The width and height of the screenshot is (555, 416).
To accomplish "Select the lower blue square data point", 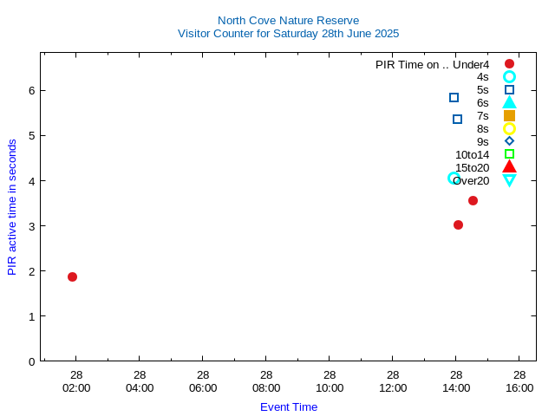I will pyautogui.click(x=457, y=119).
